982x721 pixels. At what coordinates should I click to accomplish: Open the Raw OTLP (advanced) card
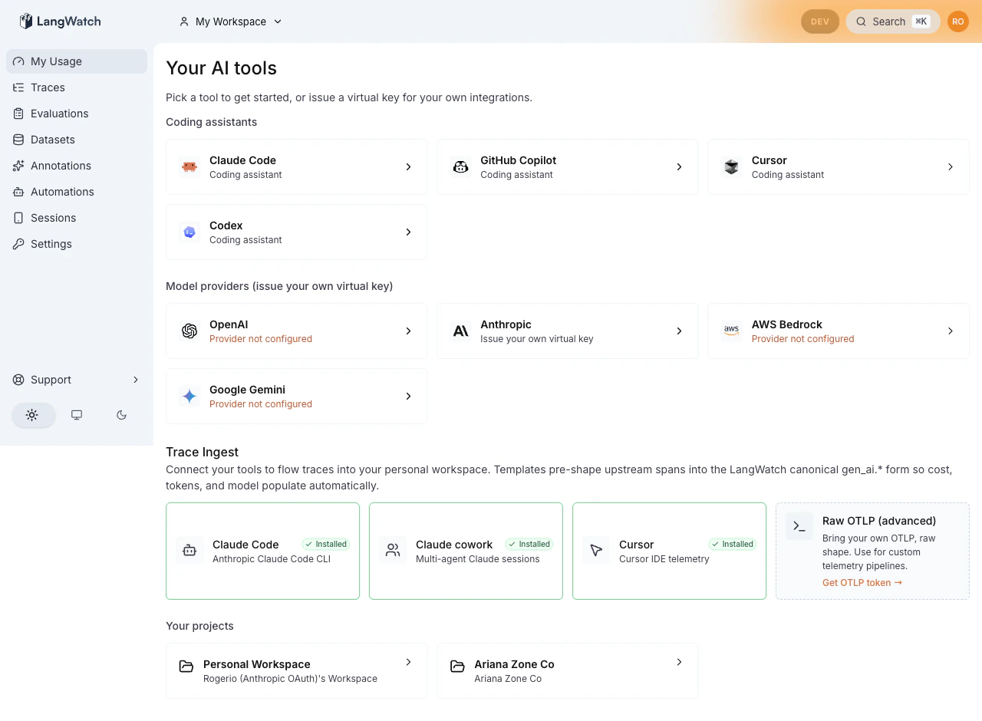(872, 551)
